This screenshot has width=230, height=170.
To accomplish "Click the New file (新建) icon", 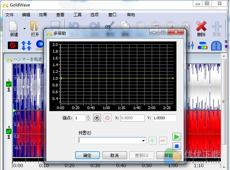I will pos(13,26).
